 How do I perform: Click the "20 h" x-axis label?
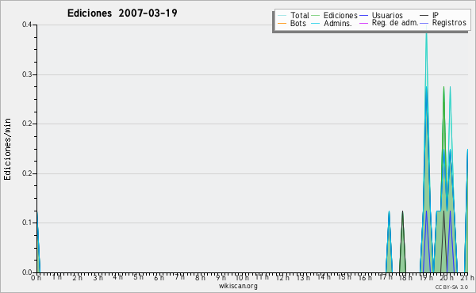click(x=447, y=277)
